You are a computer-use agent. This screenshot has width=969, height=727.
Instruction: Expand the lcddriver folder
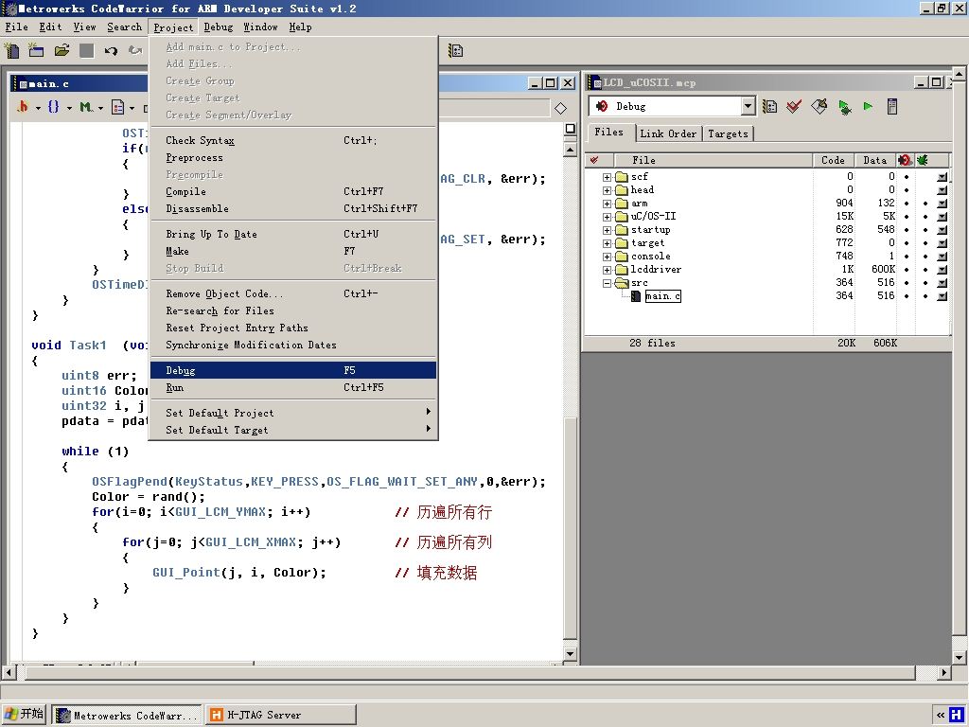tap(607, 270)
